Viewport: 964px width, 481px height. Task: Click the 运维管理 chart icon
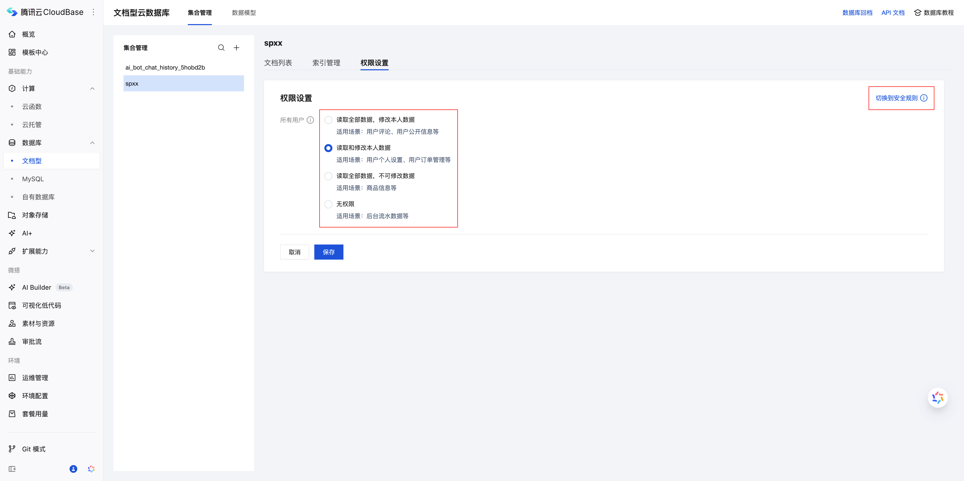point(12,378)
